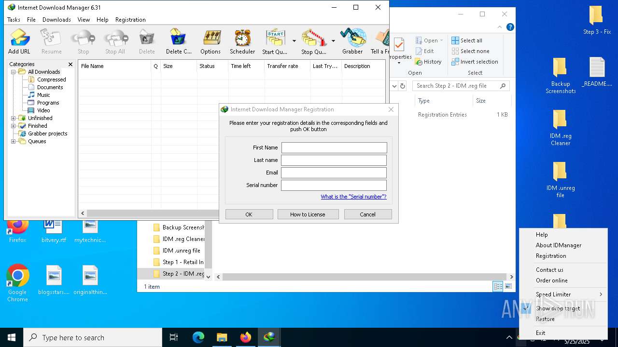
Task: Expand the Finished category node
Action: pyautogui.click(x=14, y=126)
